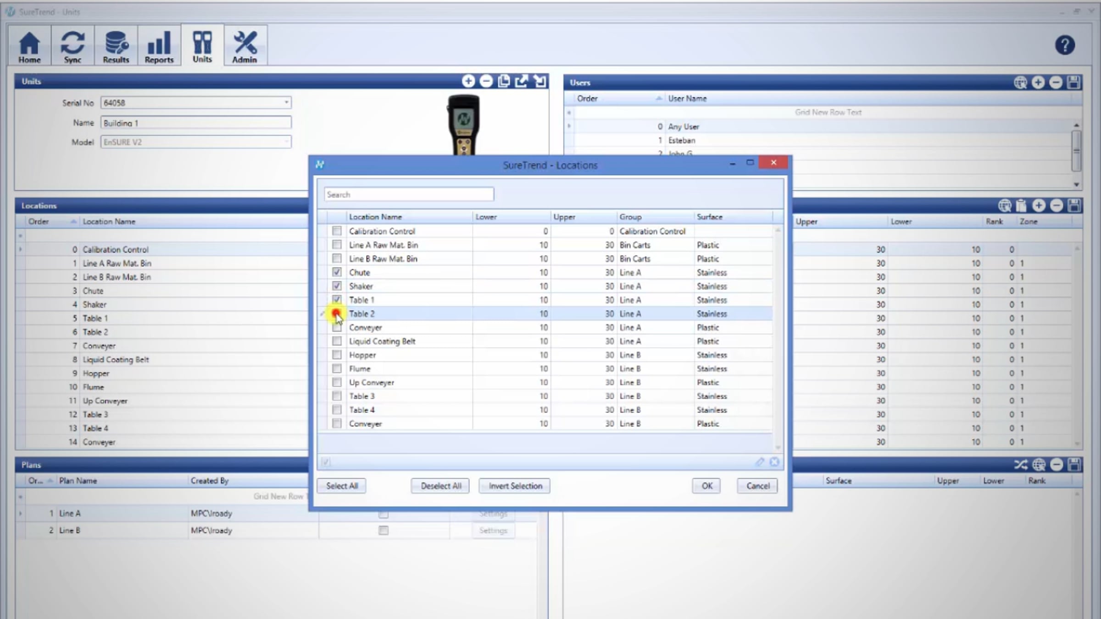This screenshot has height=619, width=1101.
Task: Open the Model dropdown showing EnSURE V2
Action: pyautogui.click(x=286, y=142)
